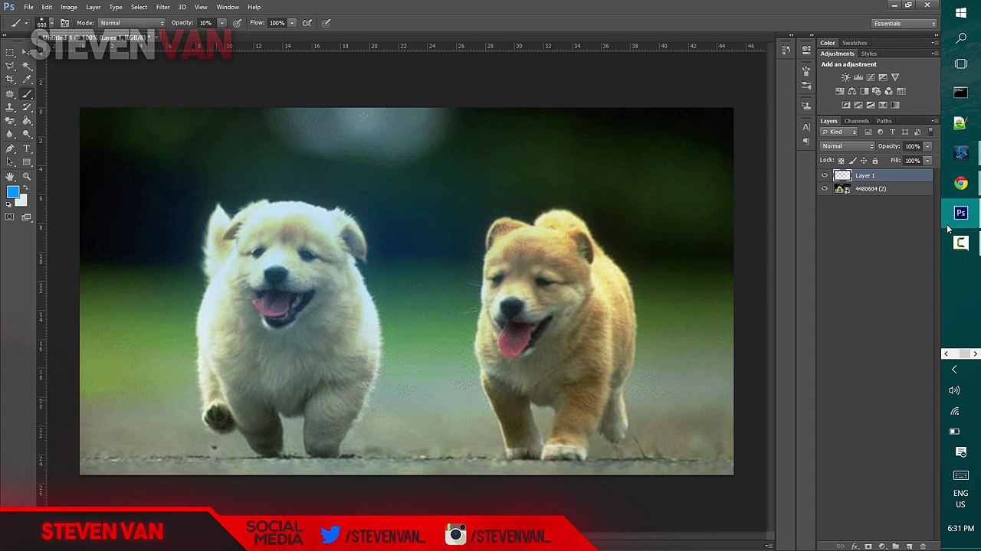This screenshot has height=551, width=981.
Task: Select the Horizontal Type tool
Action: [27, 148]
